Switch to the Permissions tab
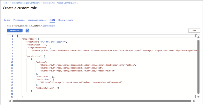Screen dimensions: 203x105 [x=19, y=20]
